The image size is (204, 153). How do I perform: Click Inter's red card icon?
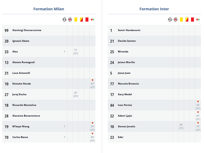[192, 20]
